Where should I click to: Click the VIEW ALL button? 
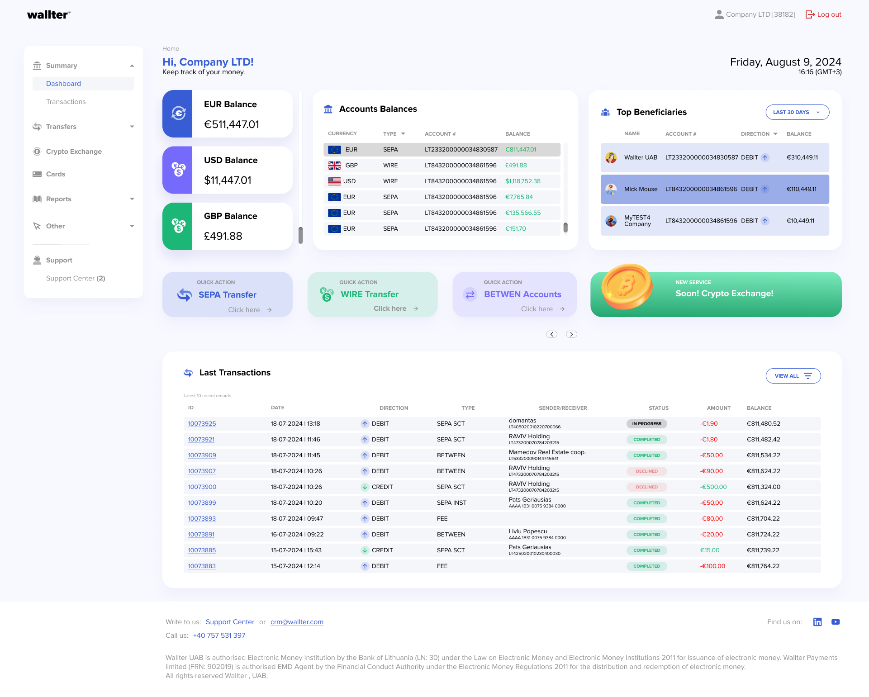point(793,375)
